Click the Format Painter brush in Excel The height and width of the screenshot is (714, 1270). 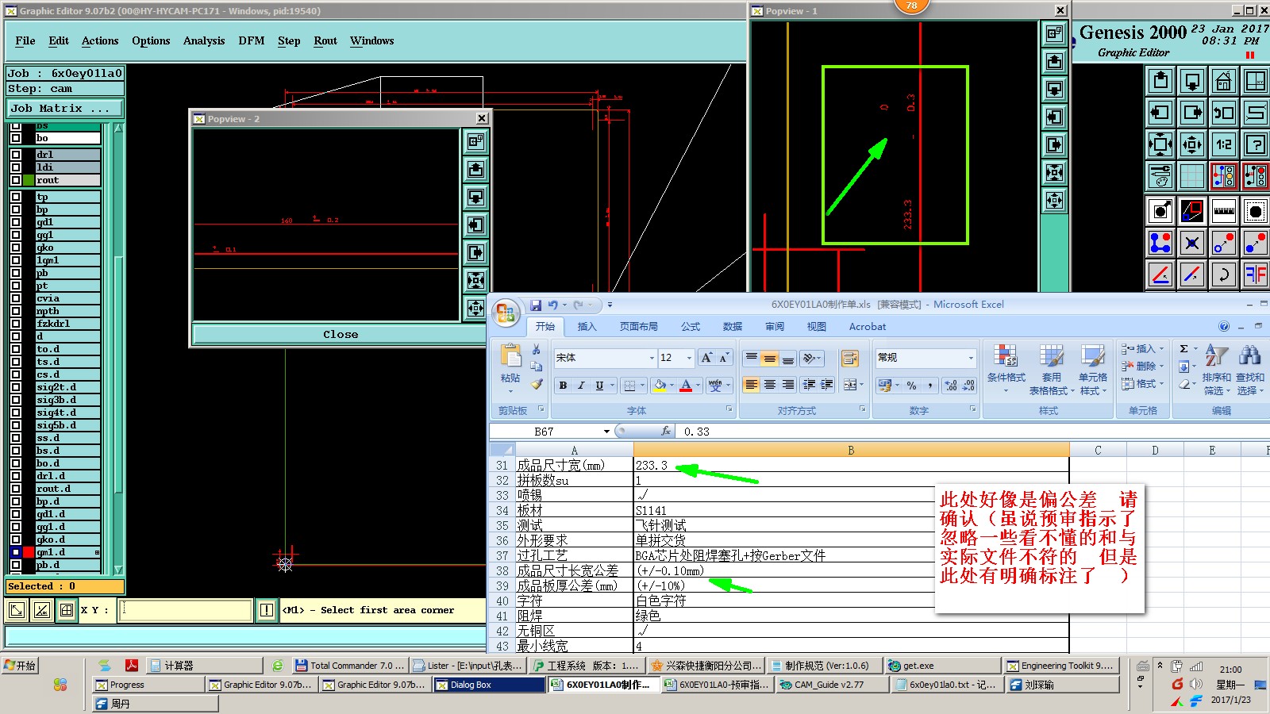[x=537, y=385]
